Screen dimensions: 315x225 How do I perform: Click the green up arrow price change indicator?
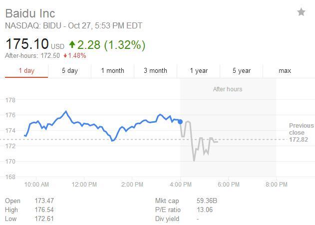[x=72, y=45]
